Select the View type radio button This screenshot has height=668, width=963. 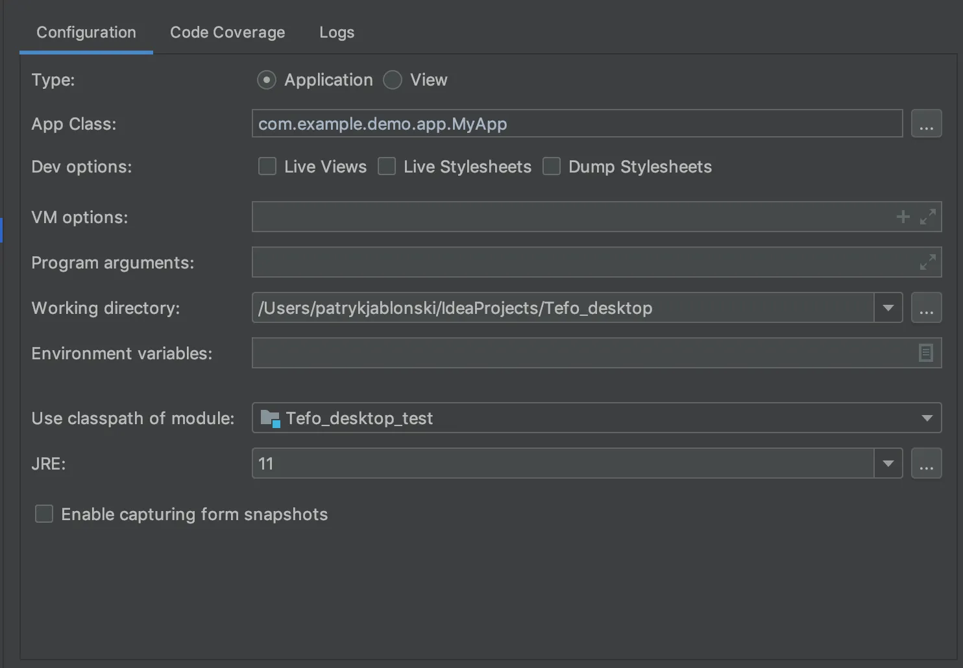pyautogui.click(x=393, y=80)
